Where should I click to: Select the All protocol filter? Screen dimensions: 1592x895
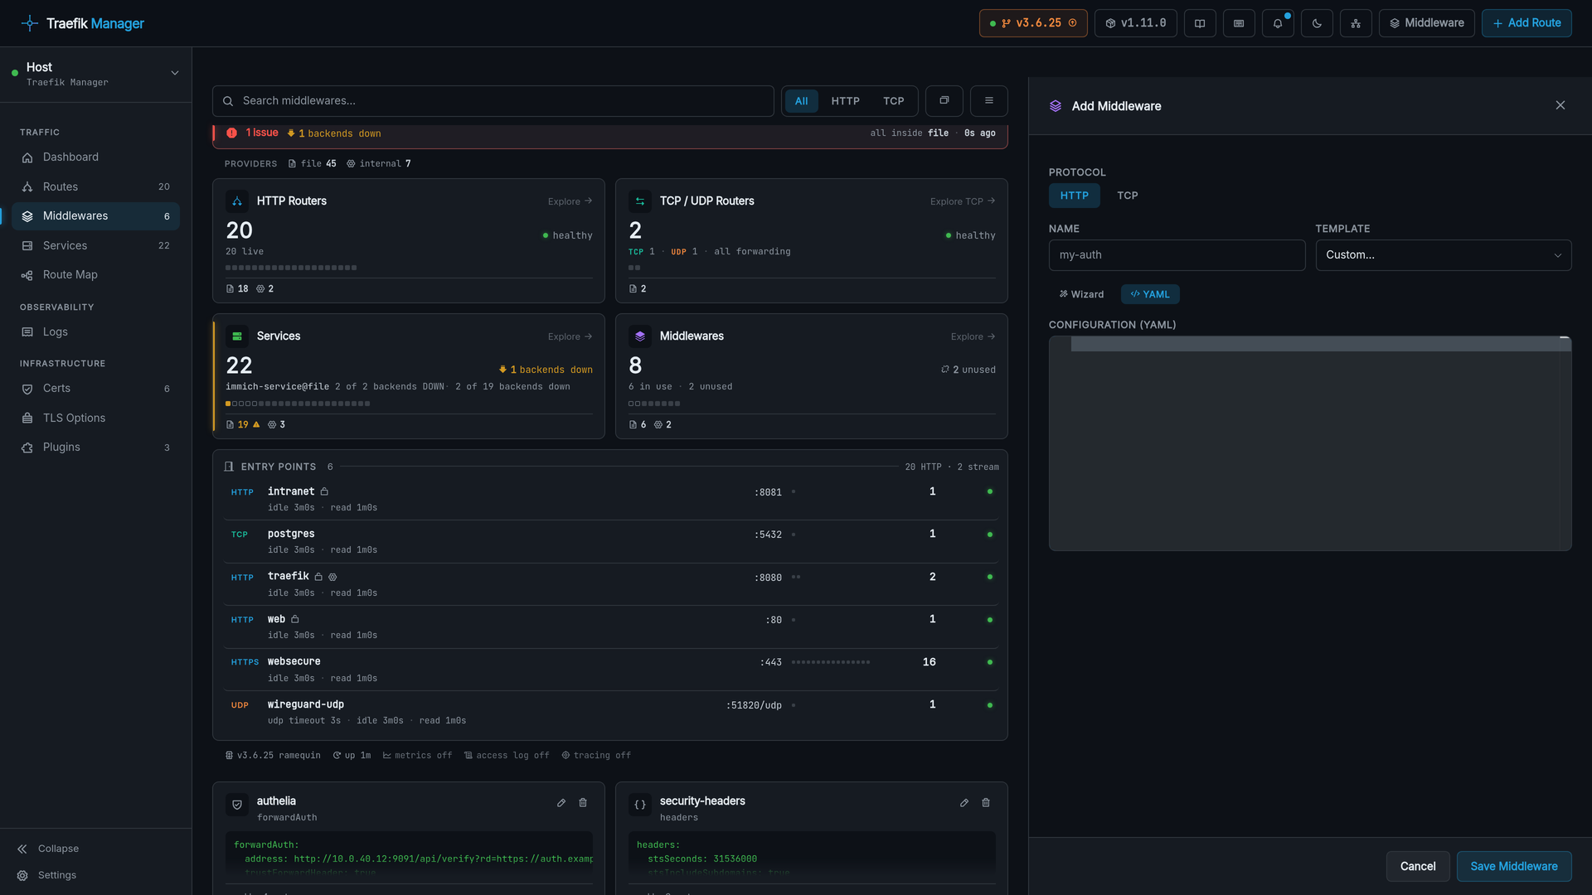pyautogui.click(x=801, y=101)
